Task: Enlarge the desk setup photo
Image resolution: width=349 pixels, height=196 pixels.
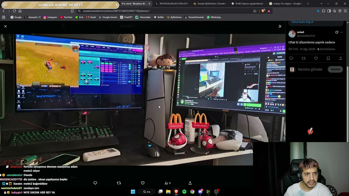Action: 143,100
